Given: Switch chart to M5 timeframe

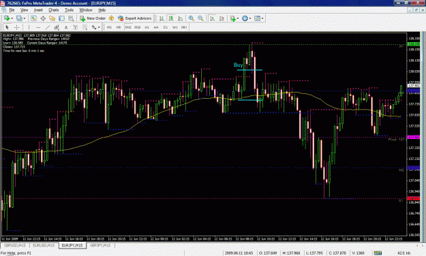Looking at the screenshot, I should pos(119,27).
